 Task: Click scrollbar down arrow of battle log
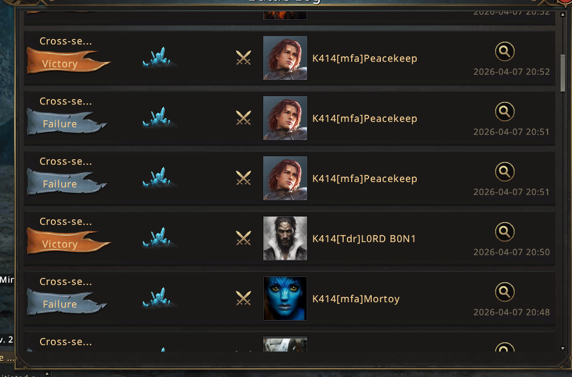[x=562, y=348]
